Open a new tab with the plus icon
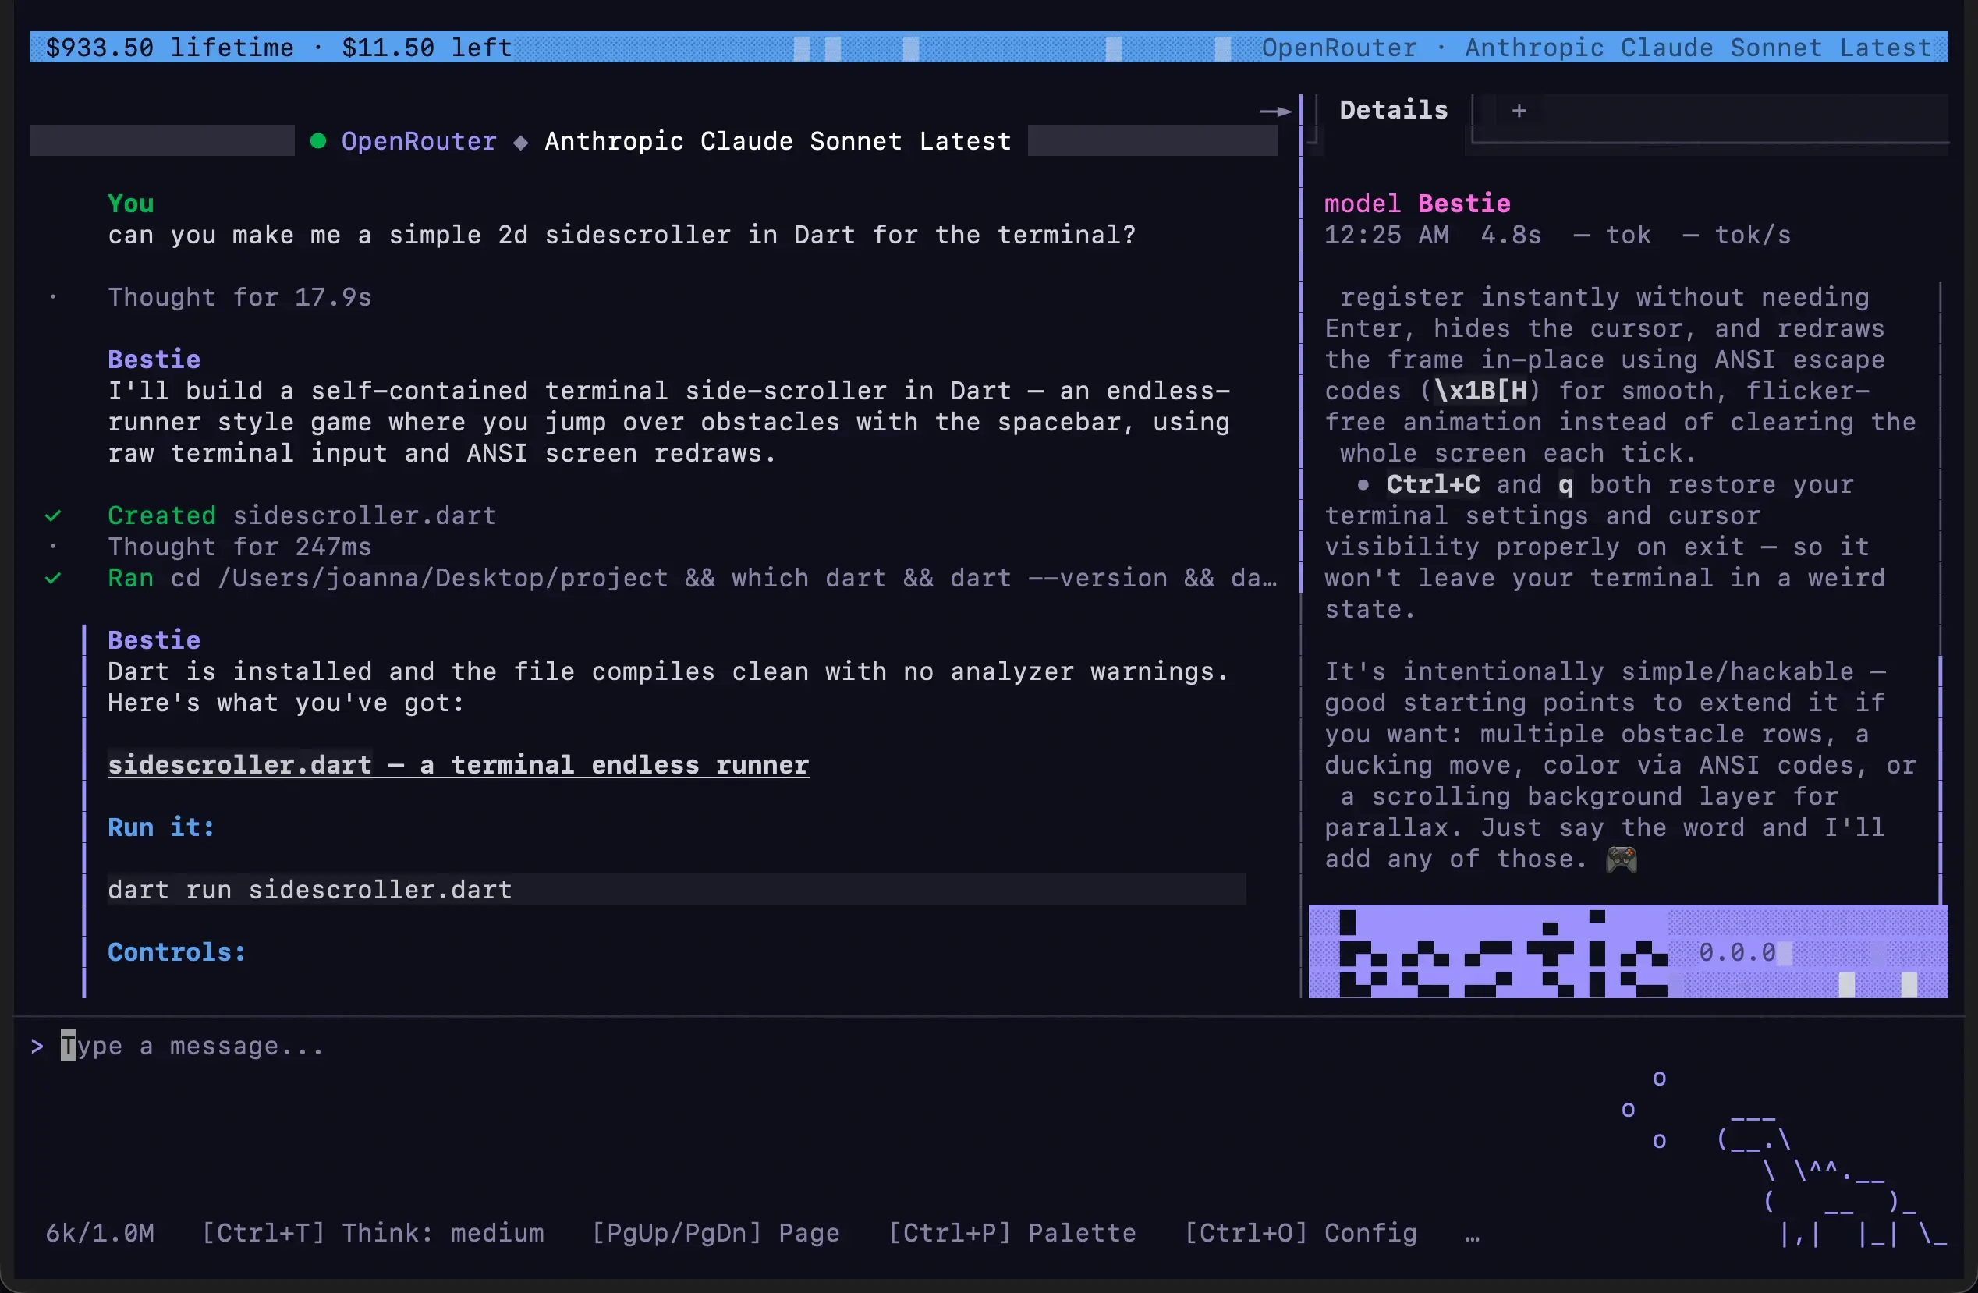 tap(1519, 111)
